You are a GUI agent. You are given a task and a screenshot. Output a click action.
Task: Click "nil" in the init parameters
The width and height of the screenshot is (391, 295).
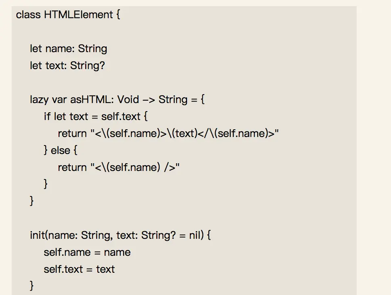coord(194,235)
